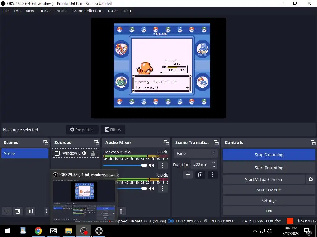Click the Exit button
317x237 pixels.
(269, 211)
